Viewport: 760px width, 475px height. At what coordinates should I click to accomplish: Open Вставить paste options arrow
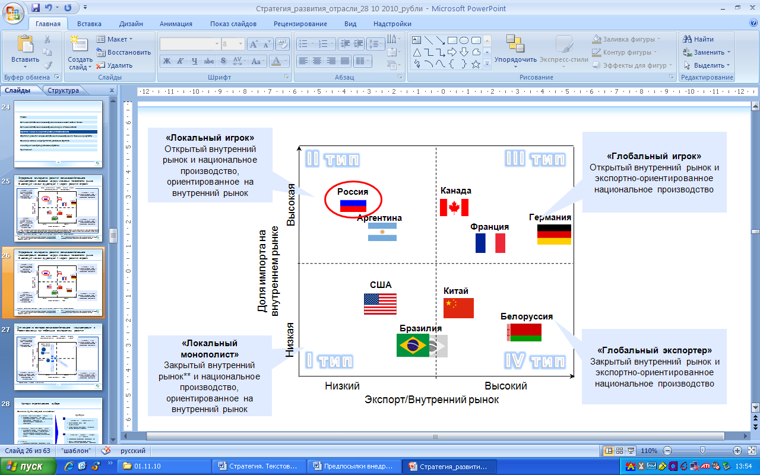click(25, 67)
